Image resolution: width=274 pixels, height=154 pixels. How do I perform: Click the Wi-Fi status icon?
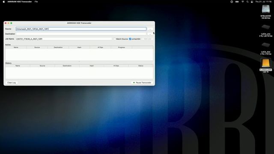(x=243, y=2)
